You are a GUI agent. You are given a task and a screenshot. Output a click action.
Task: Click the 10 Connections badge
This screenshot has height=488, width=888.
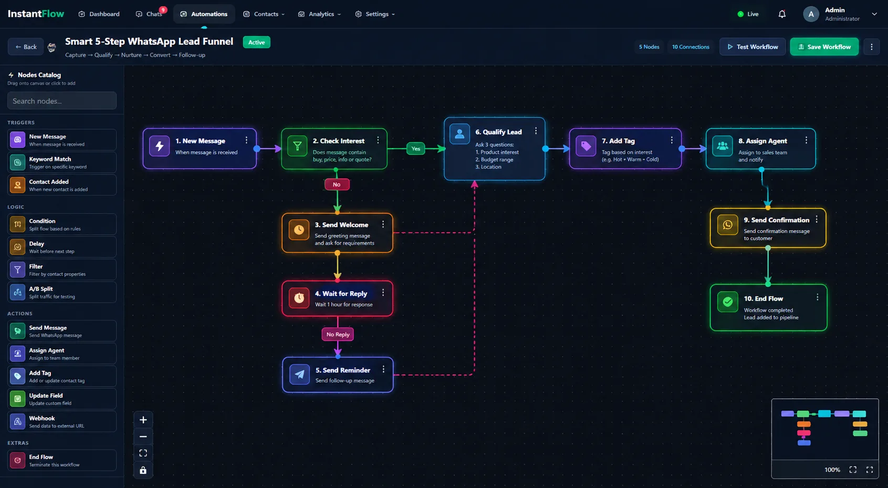click(x=691, y=47)
